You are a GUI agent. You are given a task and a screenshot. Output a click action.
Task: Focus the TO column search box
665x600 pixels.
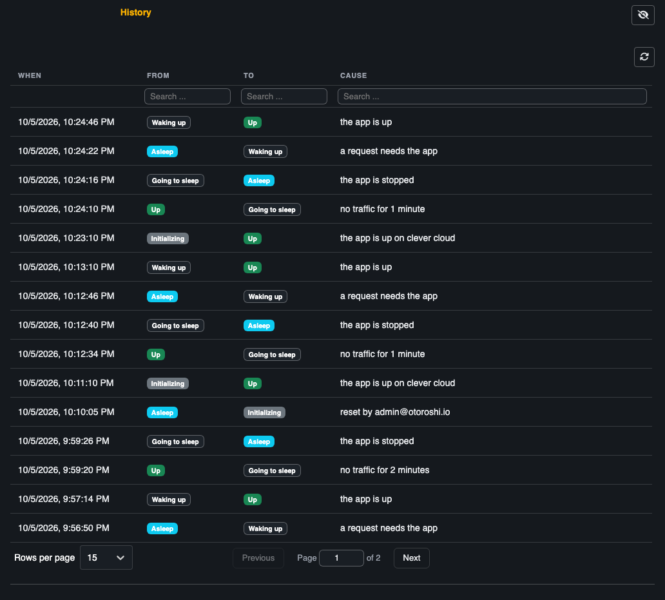tap(284, 96)
